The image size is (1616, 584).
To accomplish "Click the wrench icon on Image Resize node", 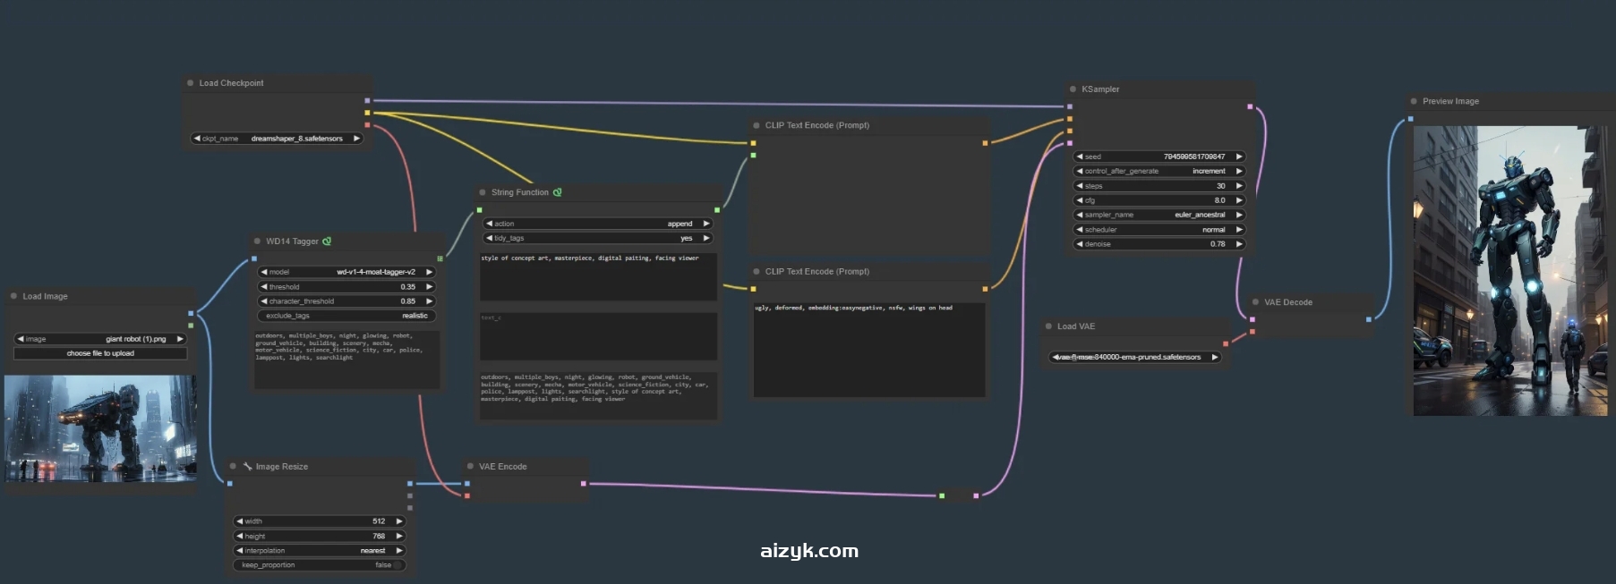I will tap(247, 467).
